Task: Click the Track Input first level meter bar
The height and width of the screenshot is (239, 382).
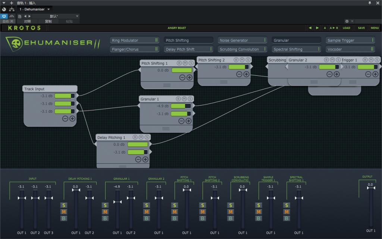Action: coord(65,96)
